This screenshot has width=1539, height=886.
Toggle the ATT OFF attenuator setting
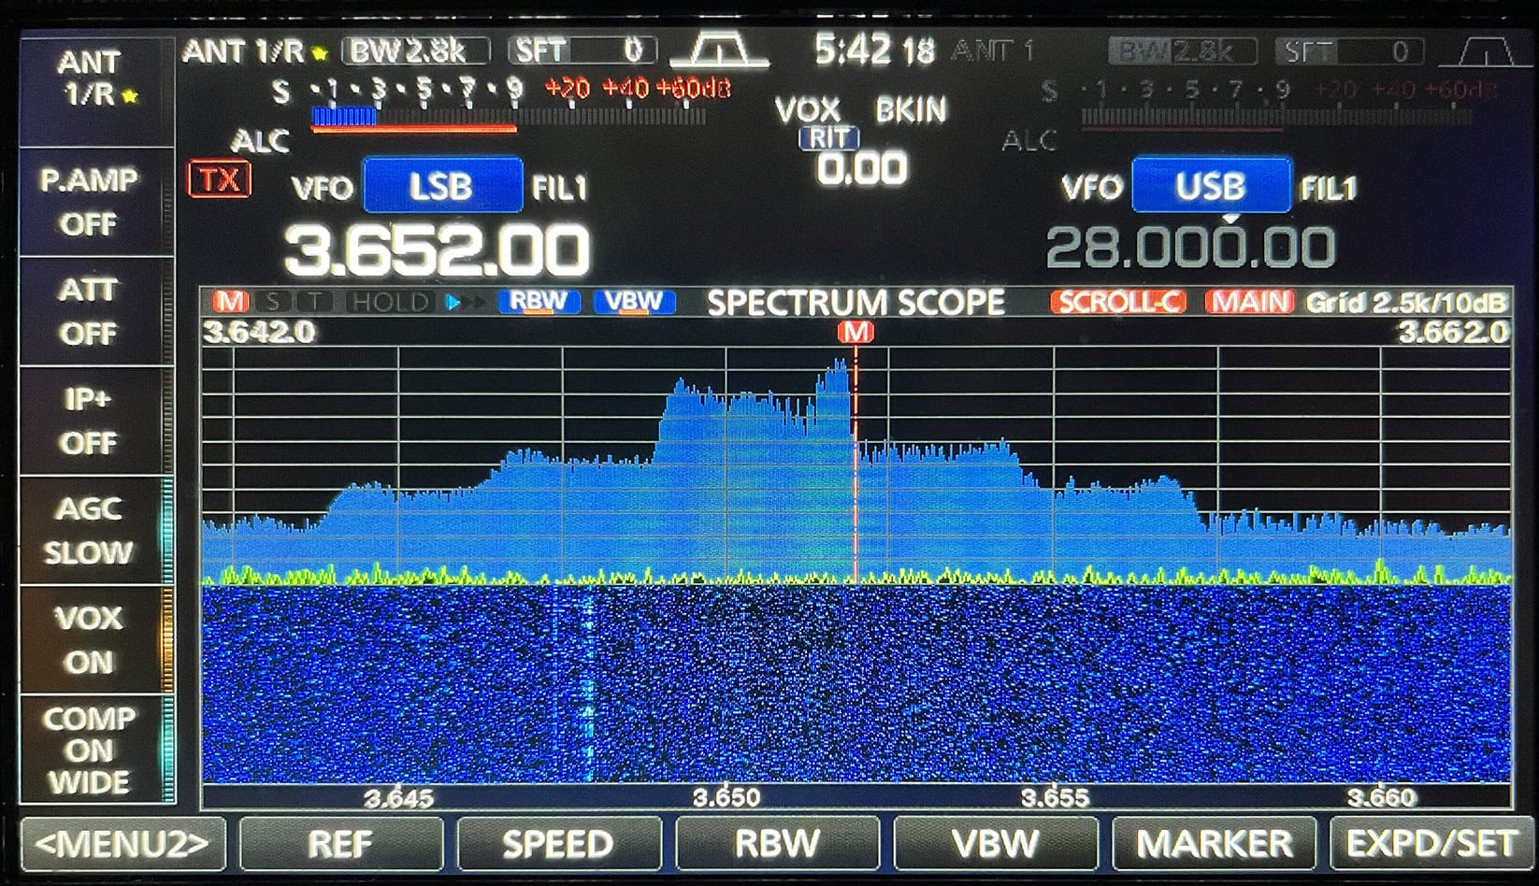point(89,311)
